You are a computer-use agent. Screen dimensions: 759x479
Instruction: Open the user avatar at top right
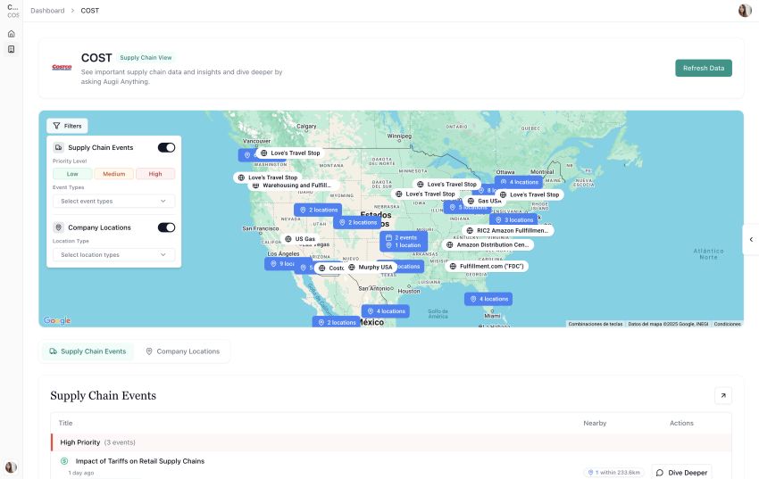(x=745, y=10)
